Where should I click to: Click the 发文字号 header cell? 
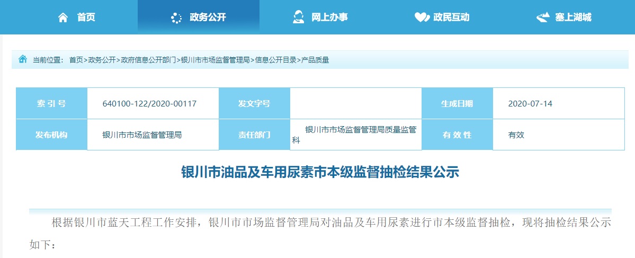click(x=254, y=103)
